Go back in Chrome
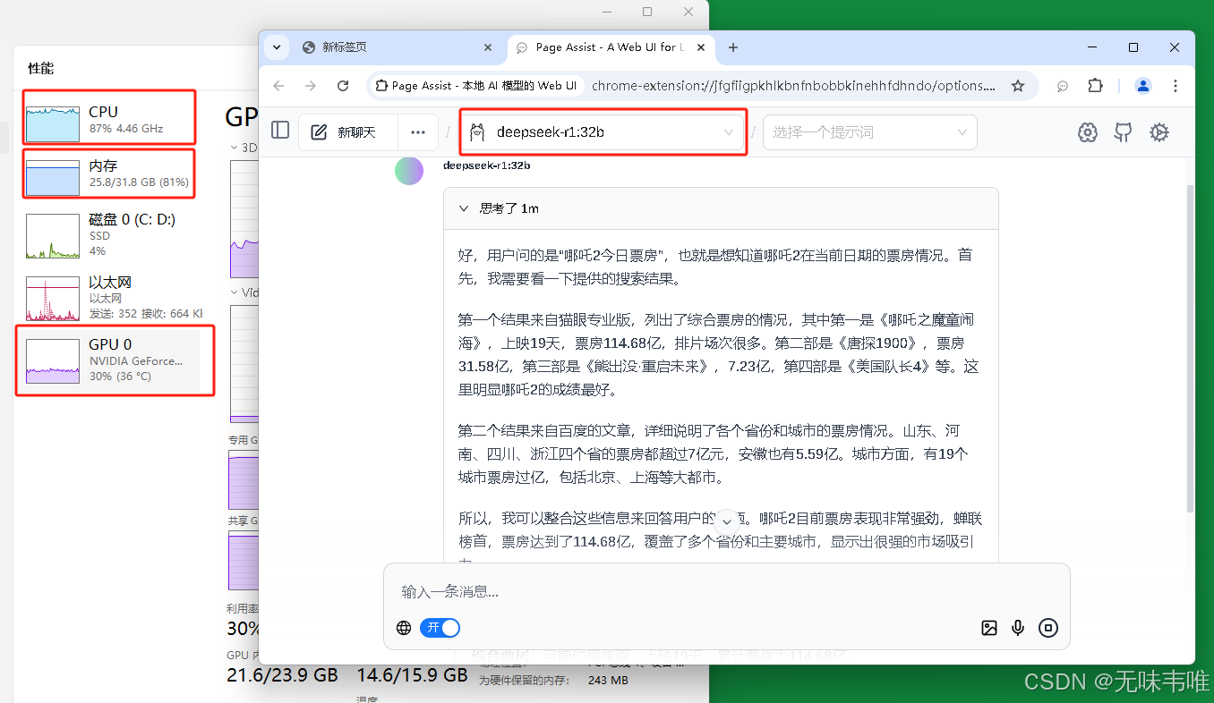Screen dimensions: 1214x703 coord(278,86)
